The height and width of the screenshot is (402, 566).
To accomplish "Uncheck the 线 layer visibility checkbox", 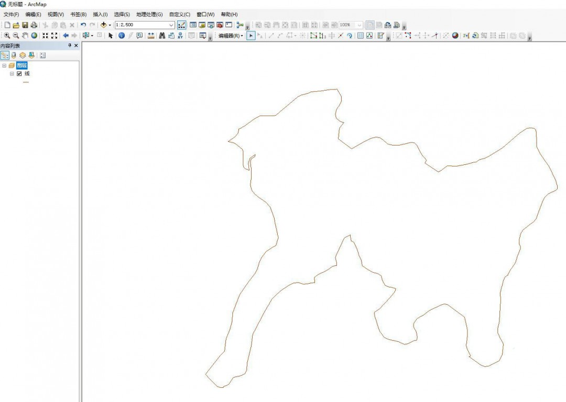I will coord(19,74).
